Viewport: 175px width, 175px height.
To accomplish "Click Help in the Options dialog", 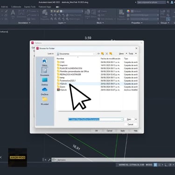I will tap(136, 131).
